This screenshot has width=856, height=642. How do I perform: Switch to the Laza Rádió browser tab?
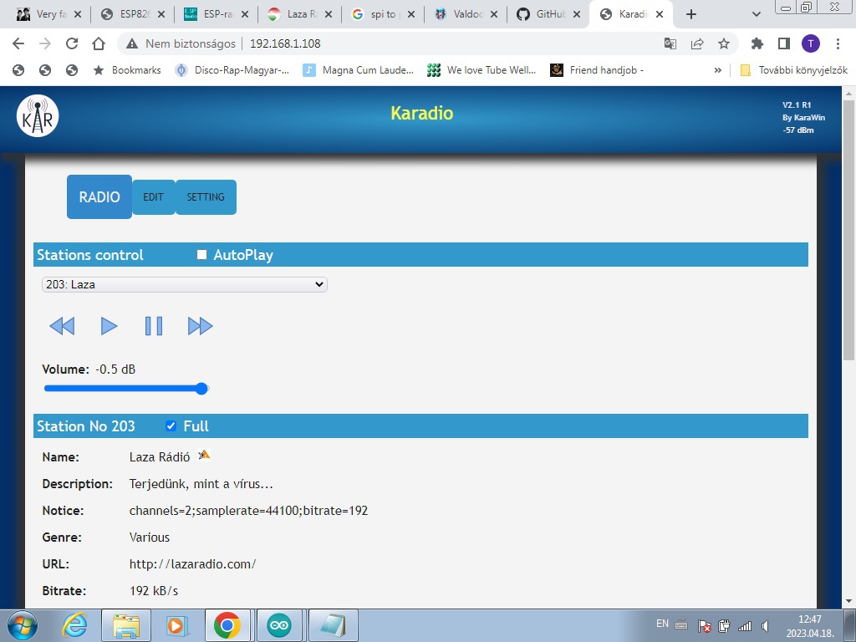pos(300,14)
